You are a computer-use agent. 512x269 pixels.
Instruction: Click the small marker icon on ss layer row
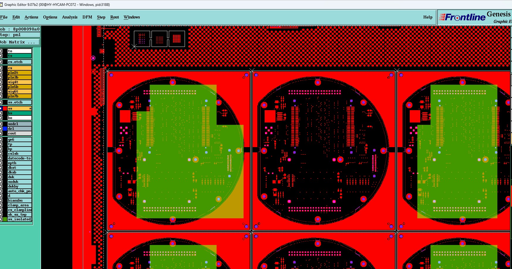point(30,108)
